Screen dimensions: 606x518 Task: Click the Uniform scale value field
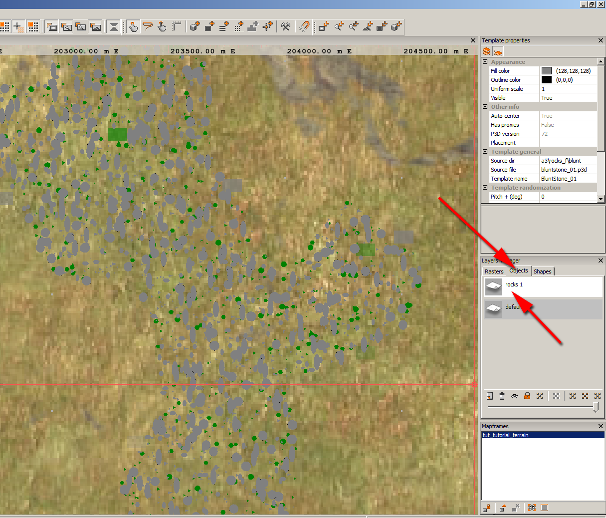568,89
